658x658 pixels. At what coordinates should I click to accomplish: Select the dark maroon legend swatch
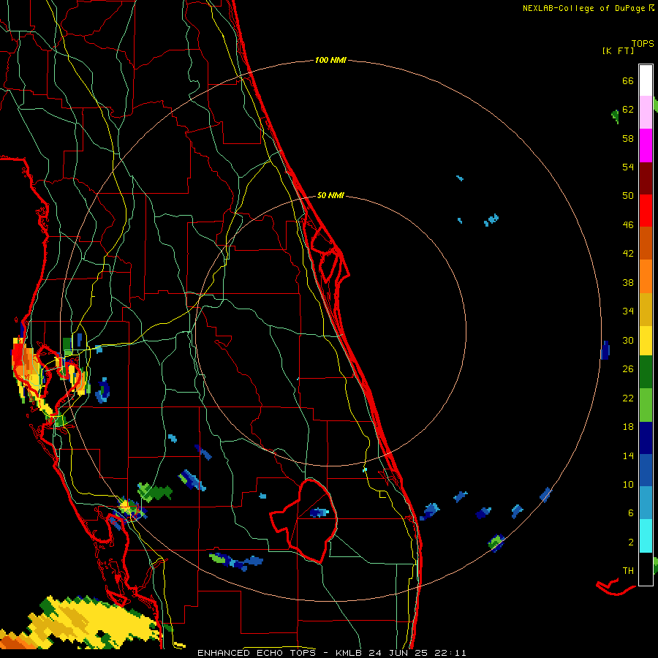point(646,178)
